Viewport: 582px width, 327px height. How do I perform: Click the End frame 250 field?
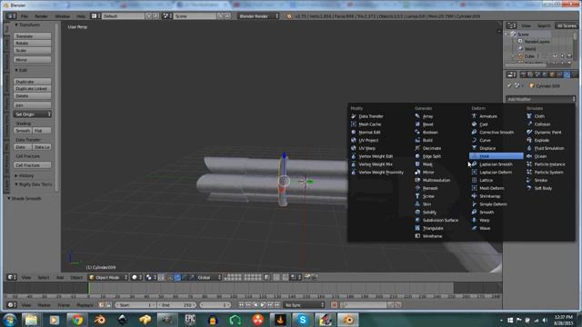coord(176,305)
